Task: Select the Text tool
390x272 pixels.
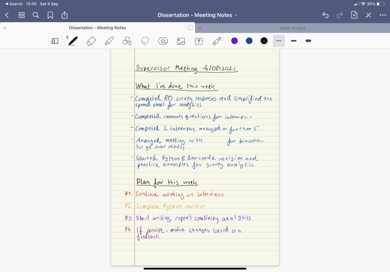Action: click(x=198, y=41)
